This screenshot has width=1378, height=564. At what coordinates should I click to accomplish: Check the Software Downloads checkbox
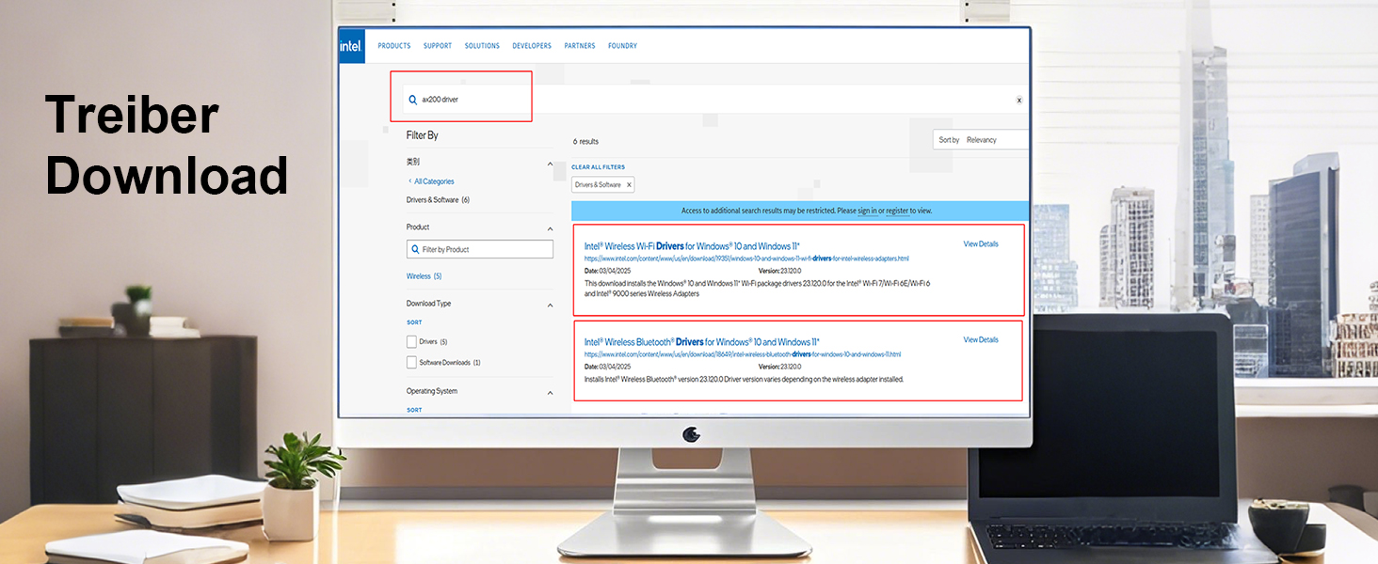411,363
